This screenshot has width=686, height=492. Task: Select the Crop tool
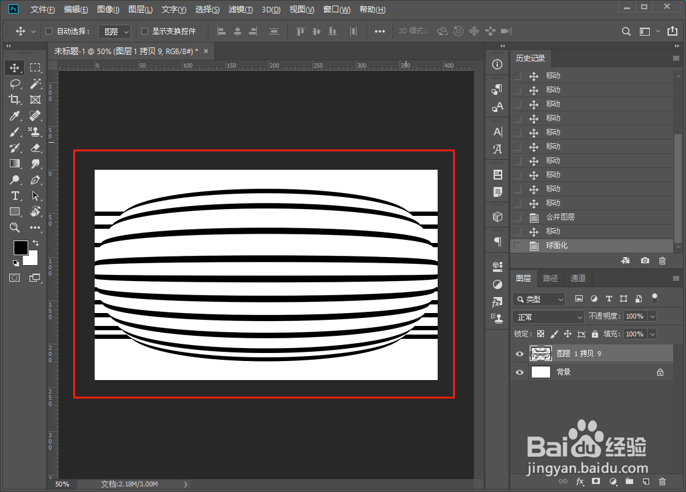pyautogui.click(x=15, y=100)
